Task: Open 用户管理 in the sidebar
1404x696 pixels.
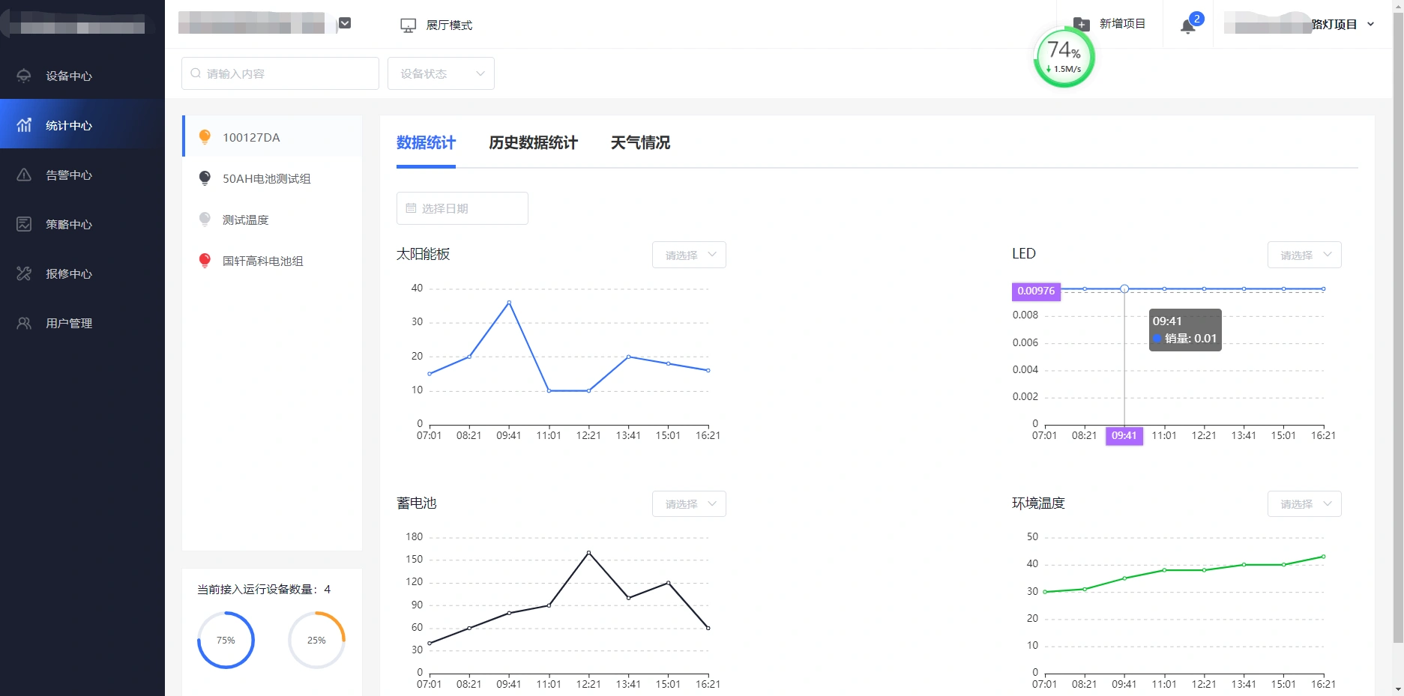Action: [82, 323]
